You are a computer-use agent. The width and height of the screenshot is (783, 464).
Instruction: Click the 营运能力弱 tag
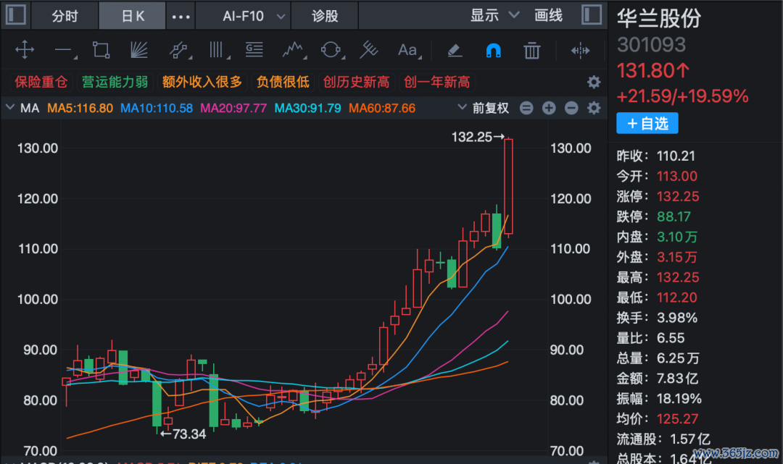(115, 82)
